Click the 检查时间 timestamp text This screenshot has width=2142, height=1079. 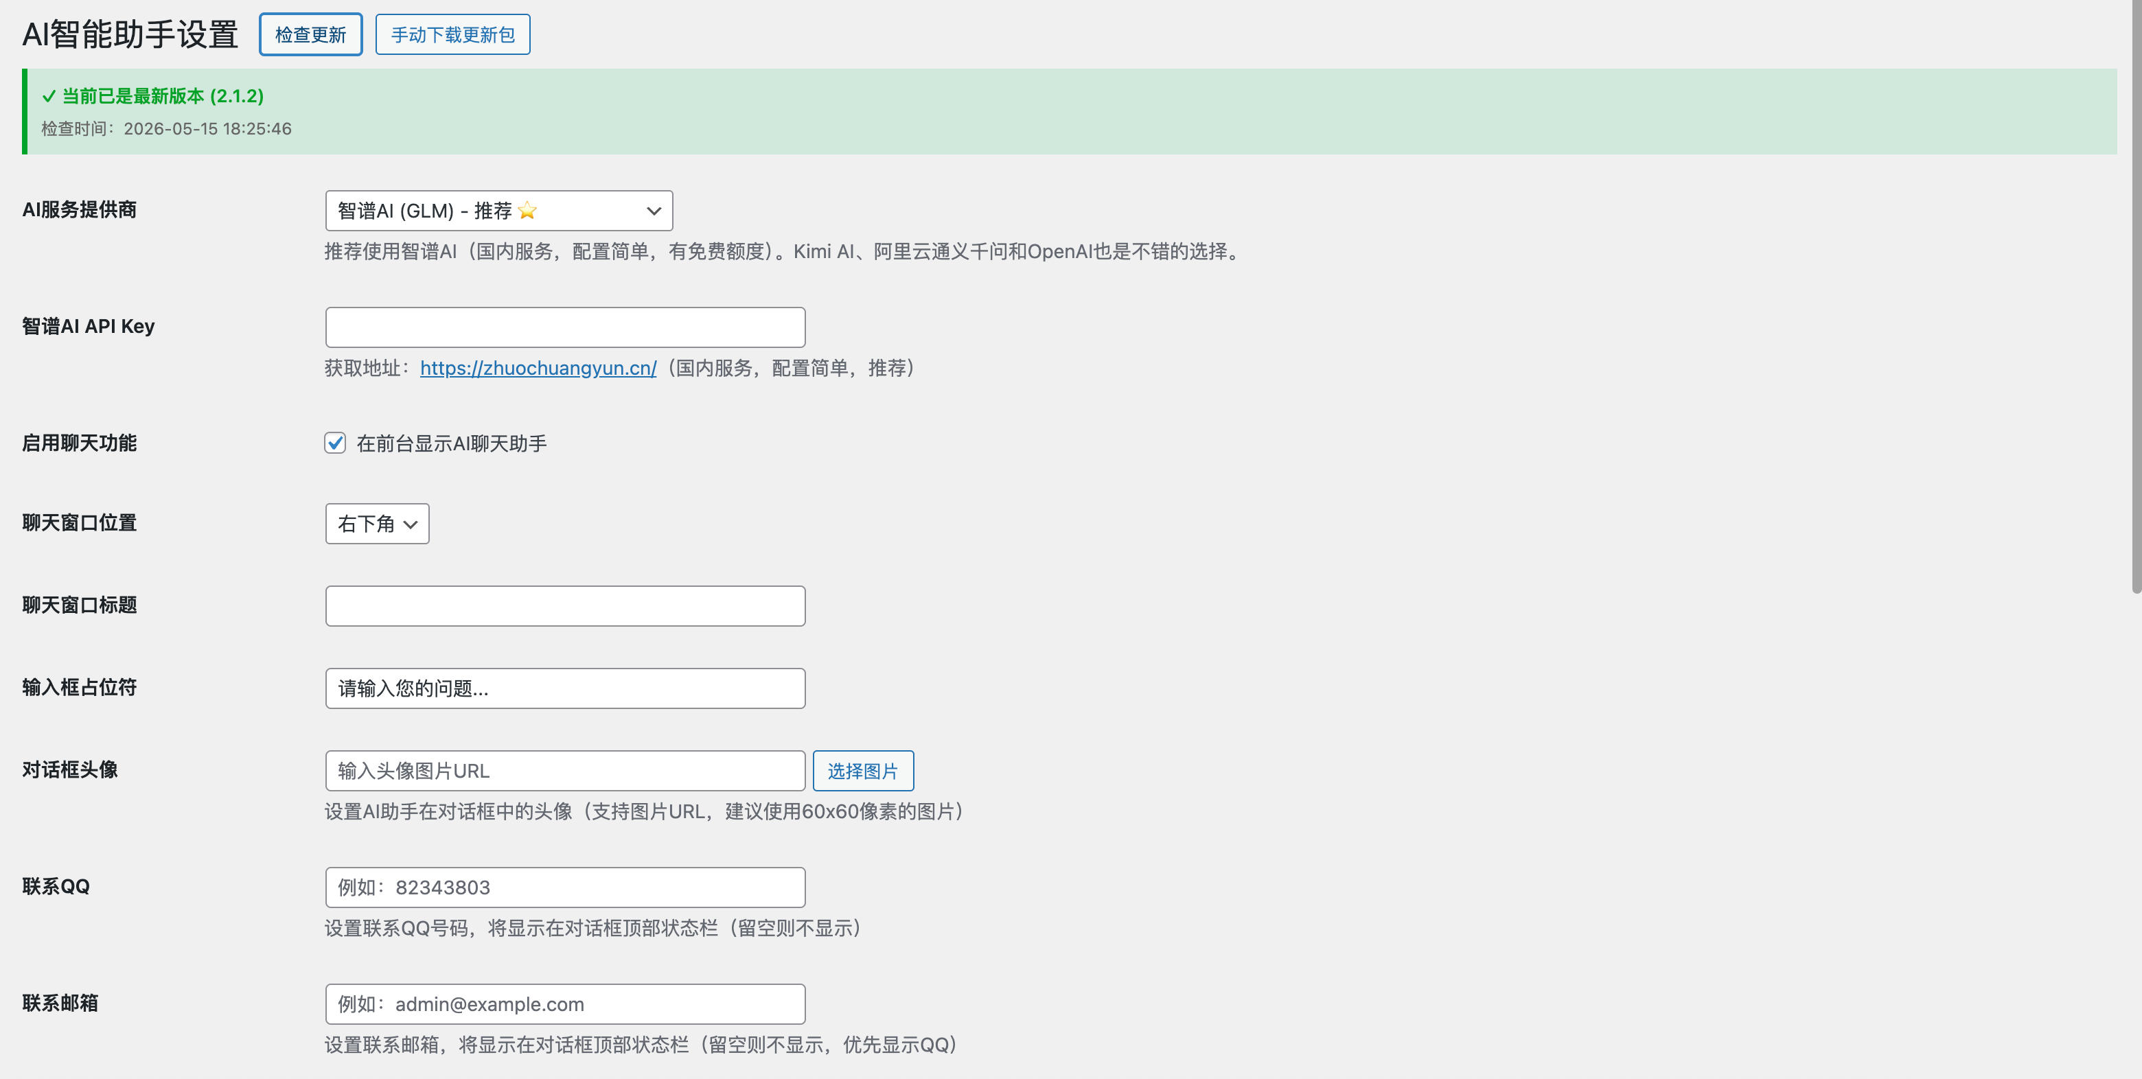166,129
